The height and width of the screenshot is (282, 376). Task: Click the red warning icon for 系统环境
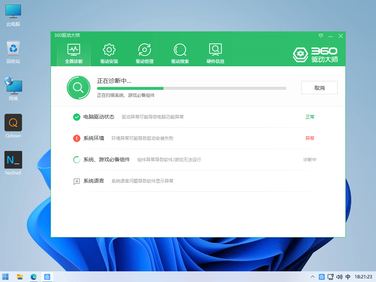click(77, 138)
